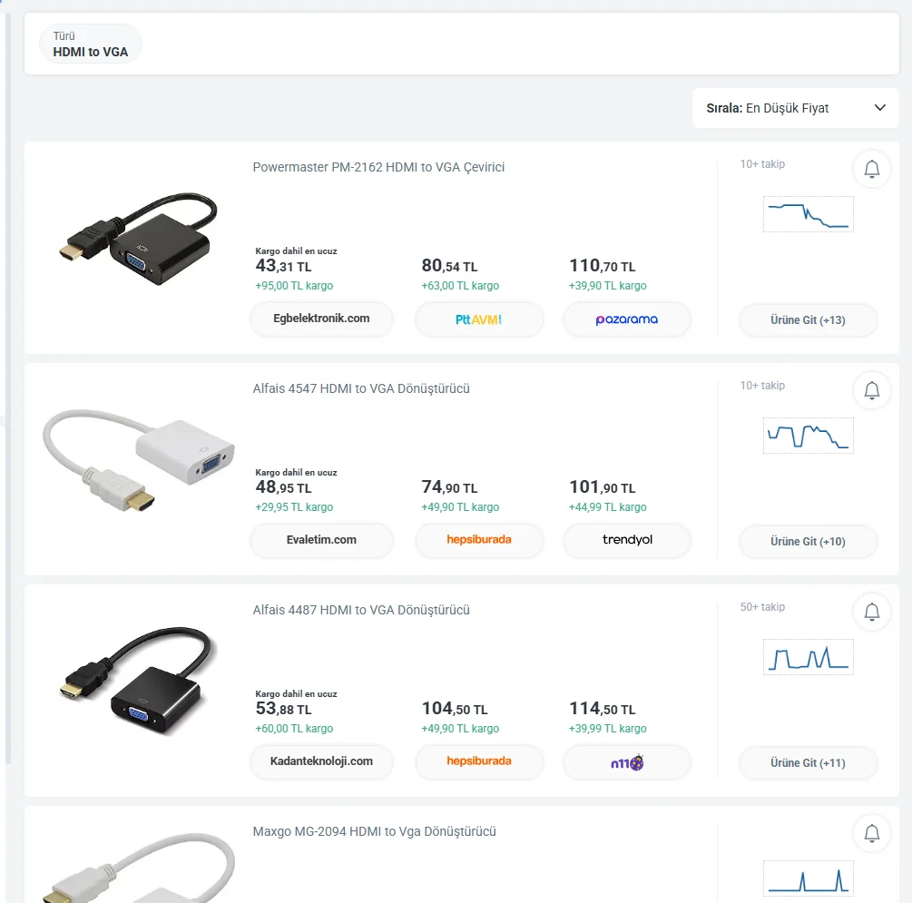Click Ürüne Git (+10) button
The width and height of the screenshot is (912, 903).
point(808,542)
